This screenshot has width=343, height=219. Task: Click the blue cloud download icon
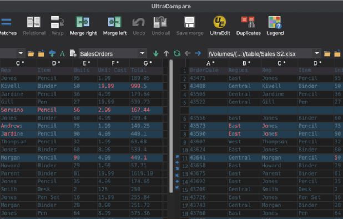point(52,53)
